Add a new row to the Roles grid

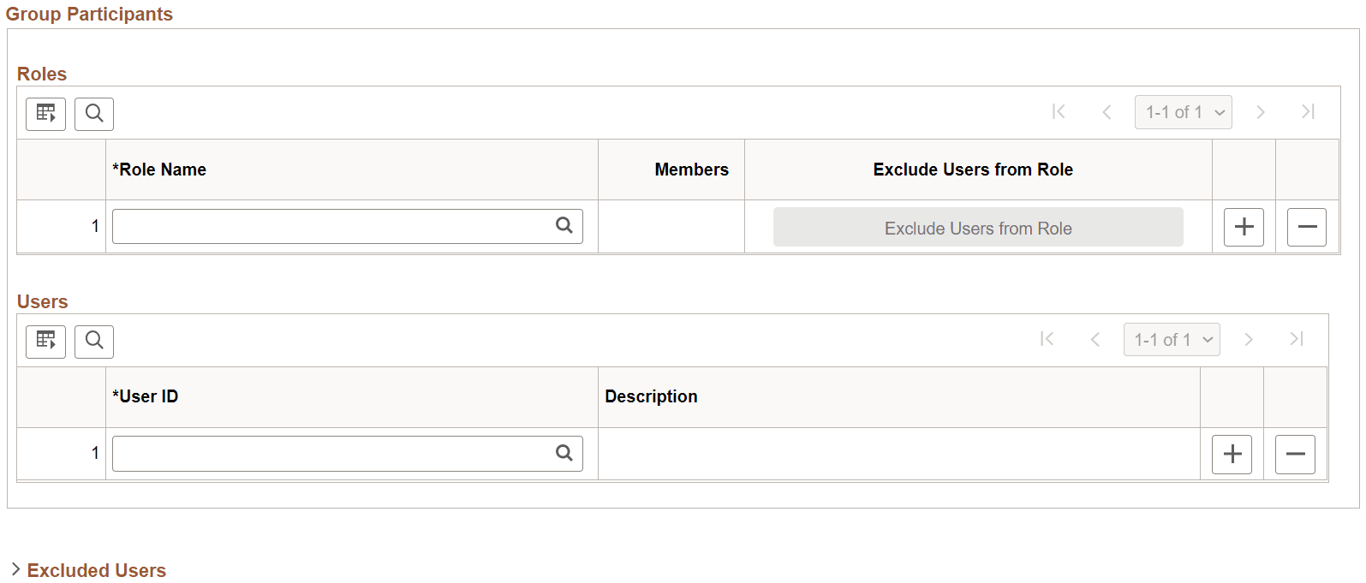point(1244,227)
